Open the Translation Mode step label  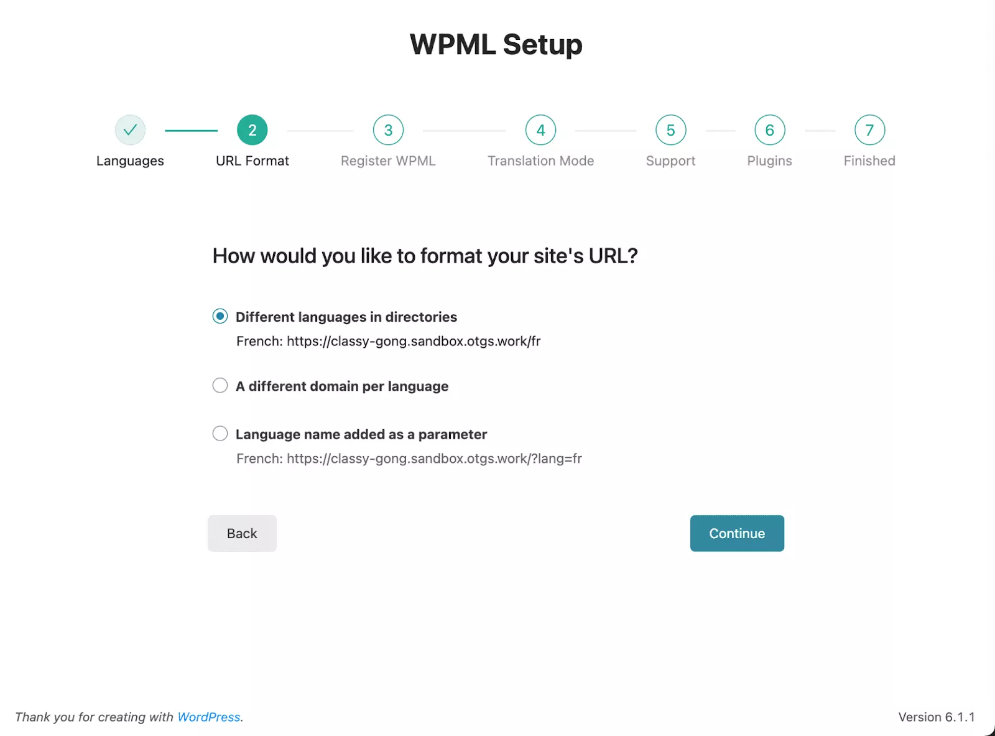540,161
